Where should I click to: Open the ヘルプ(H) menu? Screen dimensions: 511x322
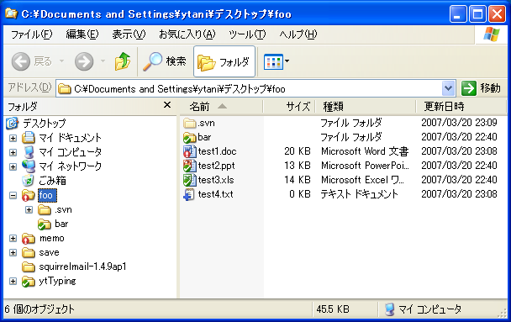pyautogui.click(x=298, y=34)
